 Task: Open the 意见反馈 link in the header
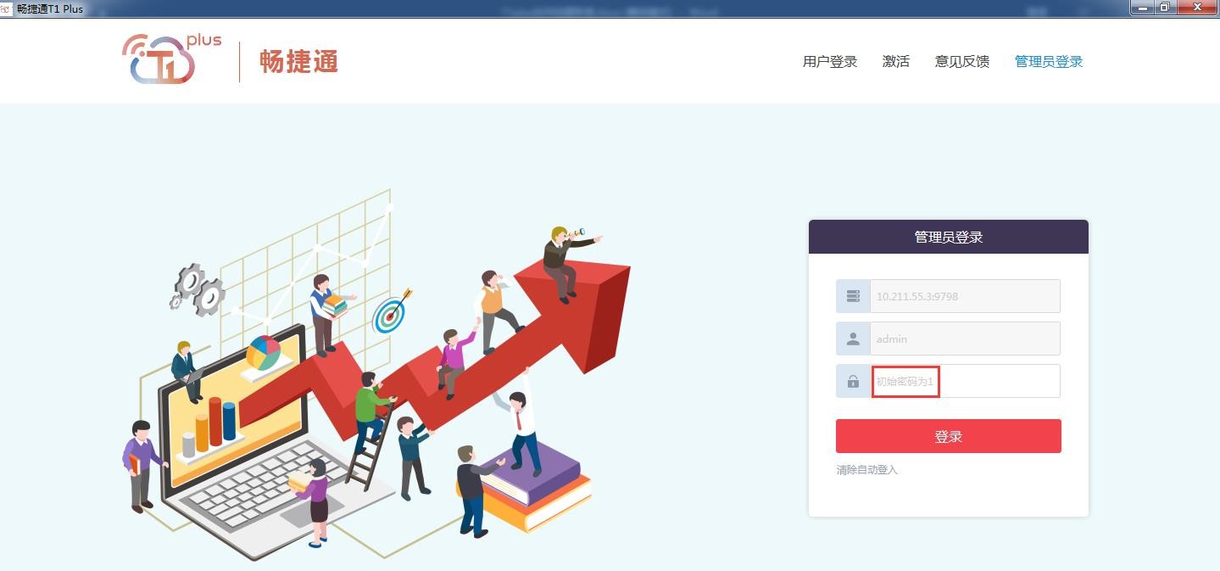click(x=961, y=61)
